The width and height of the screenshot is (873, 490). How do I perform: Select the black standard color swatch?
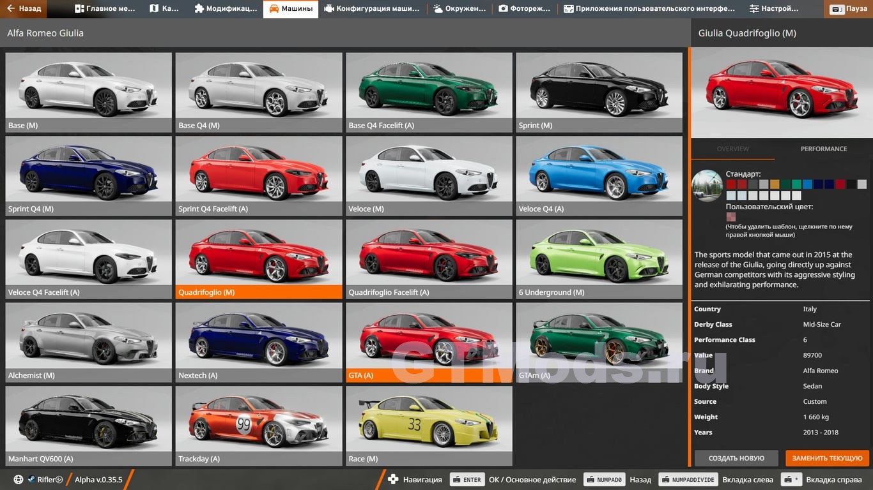851,184
